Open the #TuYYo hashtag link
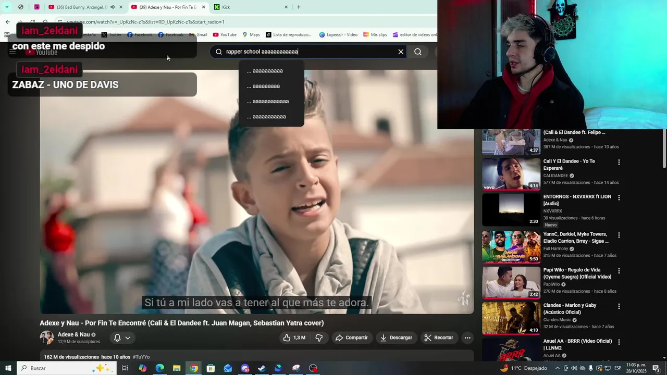This screenshot has width=667, height=375. pyautogui.click(x=141, y=357)
